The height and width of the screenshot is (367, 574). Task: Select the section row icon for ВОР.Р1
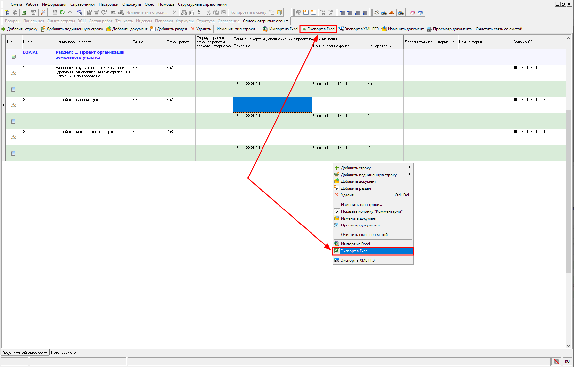14,57
